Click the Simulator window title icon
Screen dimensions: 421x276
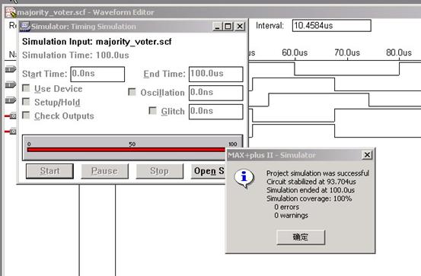pyautogui.click(x=25, y=27)
